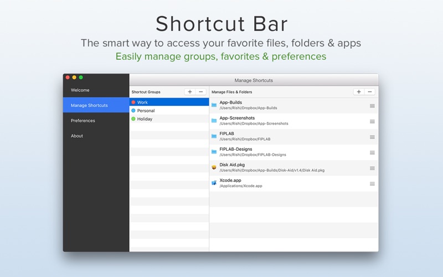Screen dimensions: 443x277
Task: Click the Manage Shortcuts window title
Action: pos(254,80)
